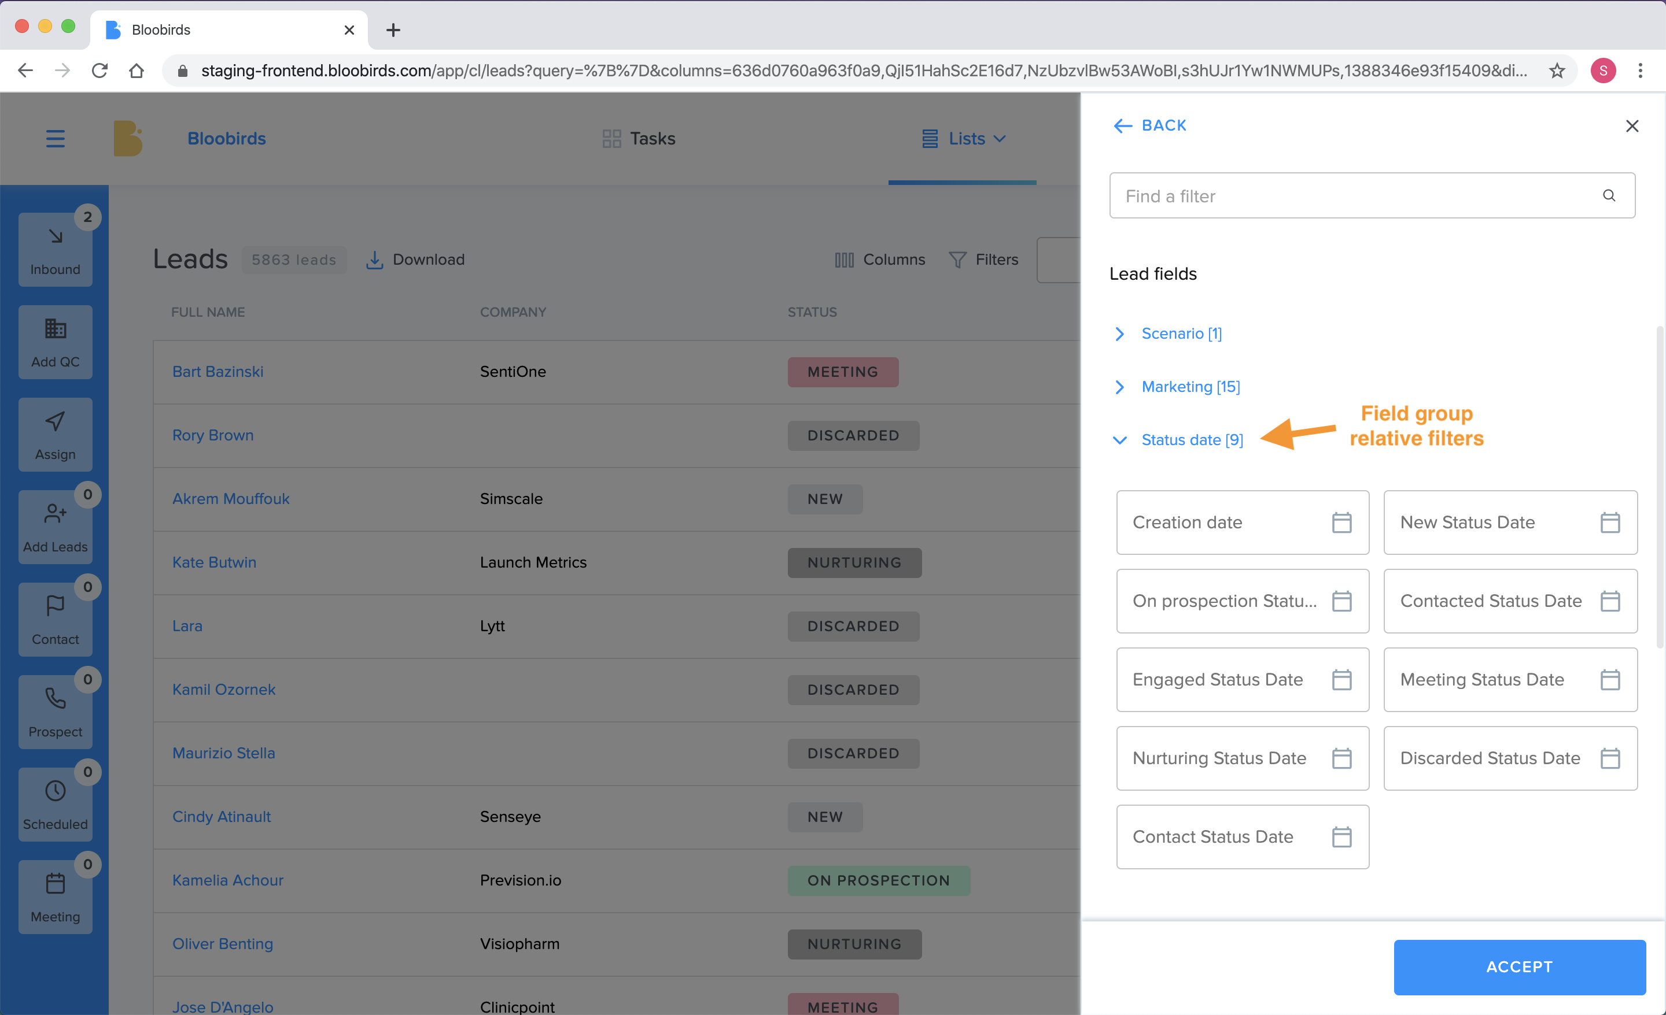This screenshot has height=1015, width=1666.
Task: Click the search magnifier in Find a filter
Action: click(x=1609, y=195)
